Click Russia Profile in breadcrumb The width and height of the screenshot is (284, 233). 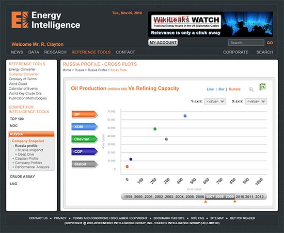[x=97, y=70]
